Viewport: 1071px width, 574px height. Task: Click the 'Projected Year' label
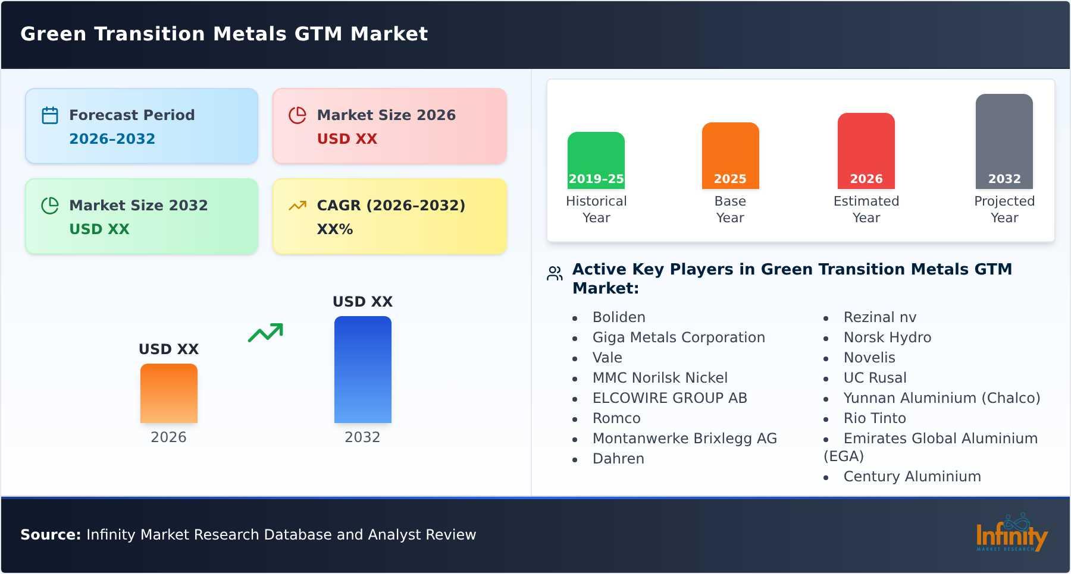[x=1004, y=209]
